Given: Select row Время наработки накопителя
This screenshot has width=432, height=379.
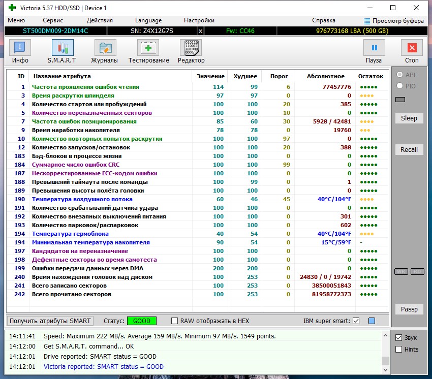Looking at the screenshot, I should pos(197,130).
